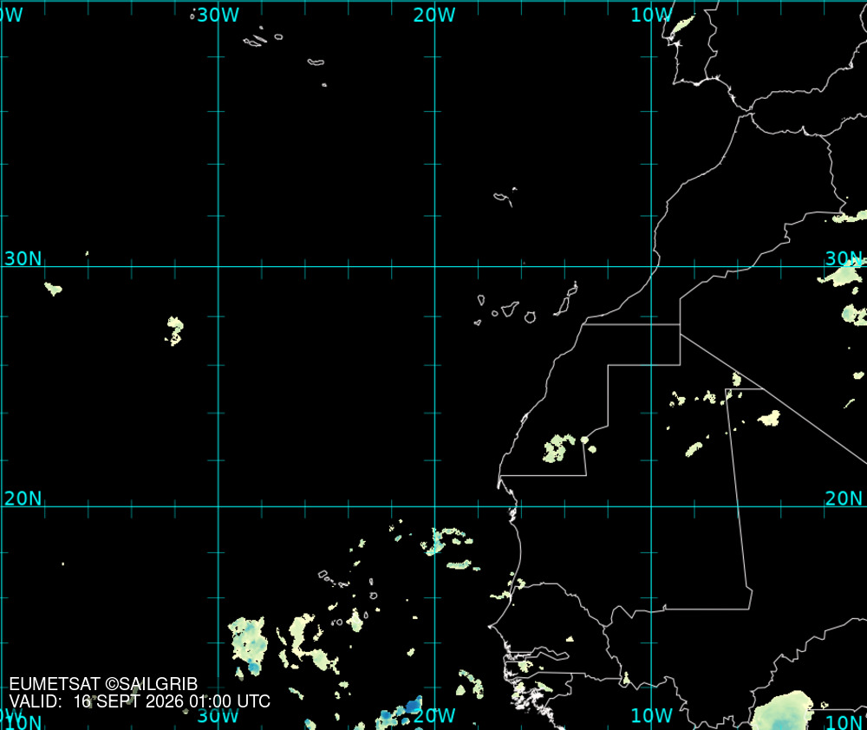Click the isolated cloud near 32W 27N
867x730 pixels.
click(175, 330)
